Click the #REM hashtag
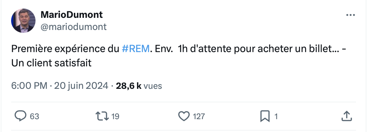This screenshot has height=132, width=370. pyautogui.click(x=136, y=49)
